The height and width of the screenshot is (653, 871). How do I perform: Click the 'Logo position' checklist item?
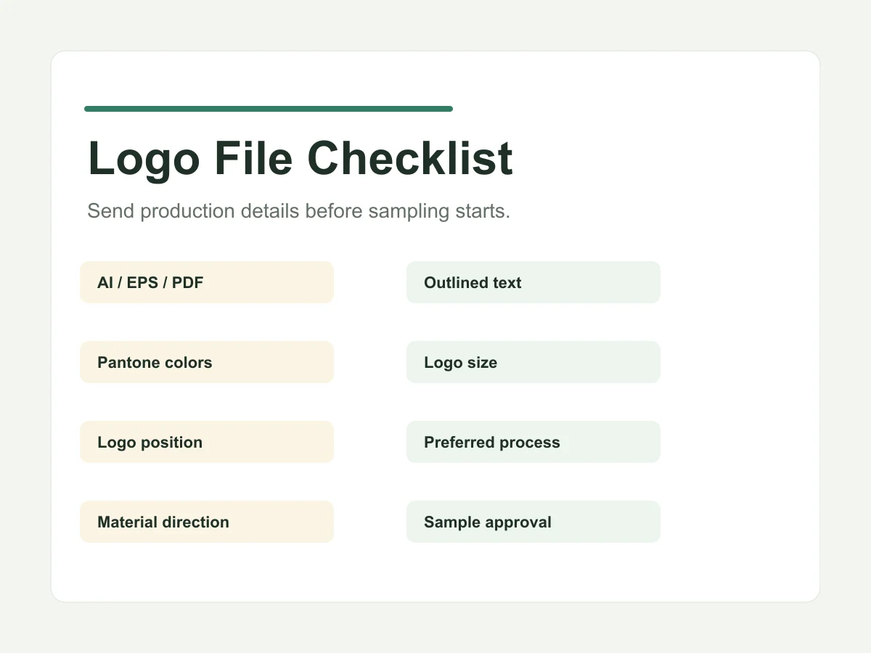point(207,442)
